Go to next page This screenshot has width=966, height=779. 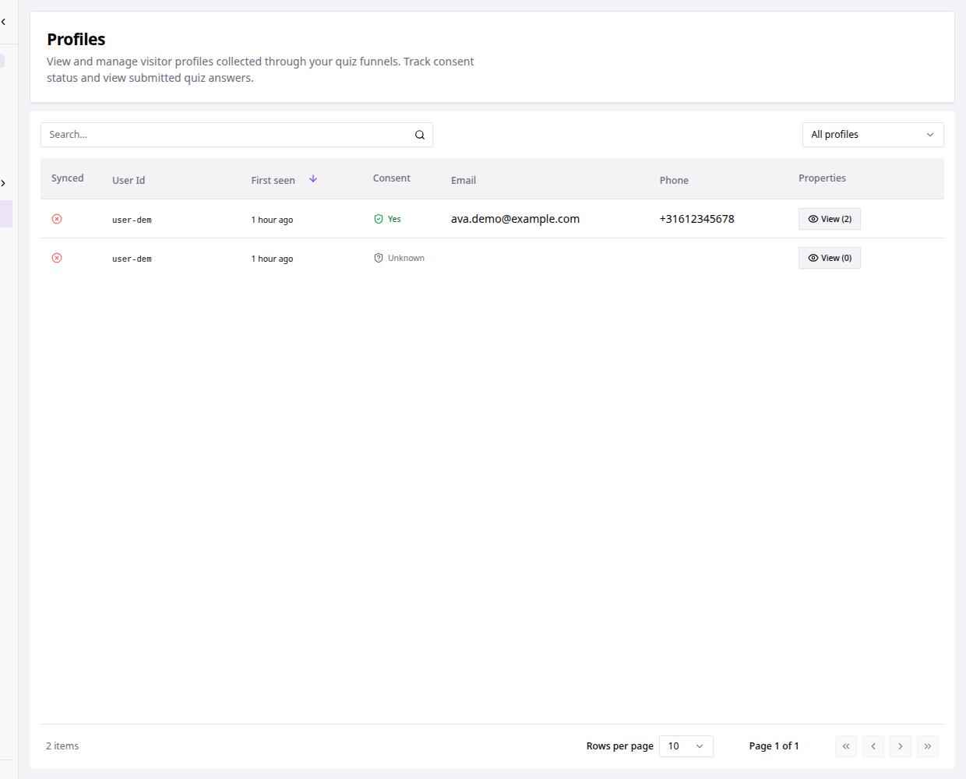(x=901, y=746)
